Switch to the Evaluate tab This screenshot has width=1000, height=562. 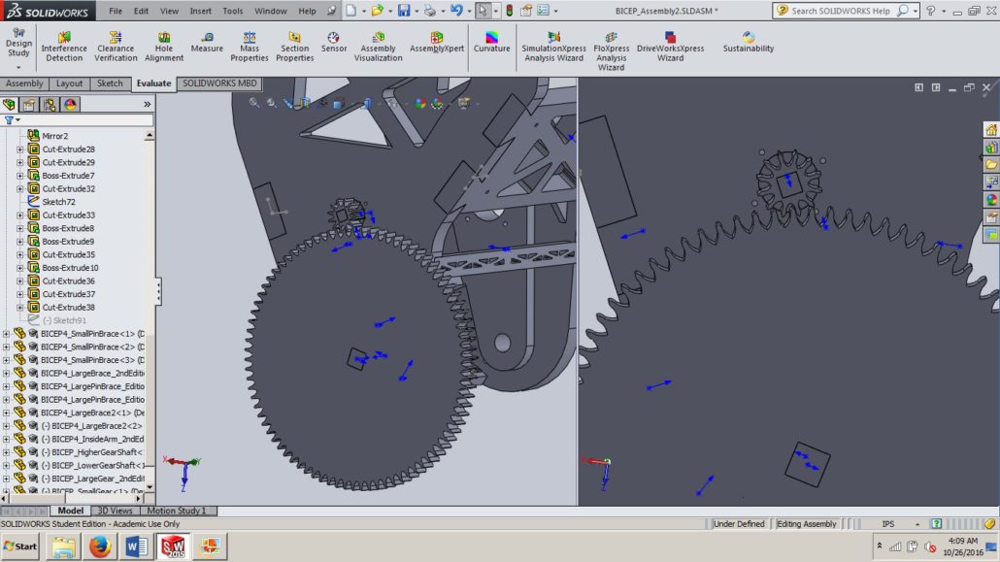click(x=153, y=83)
